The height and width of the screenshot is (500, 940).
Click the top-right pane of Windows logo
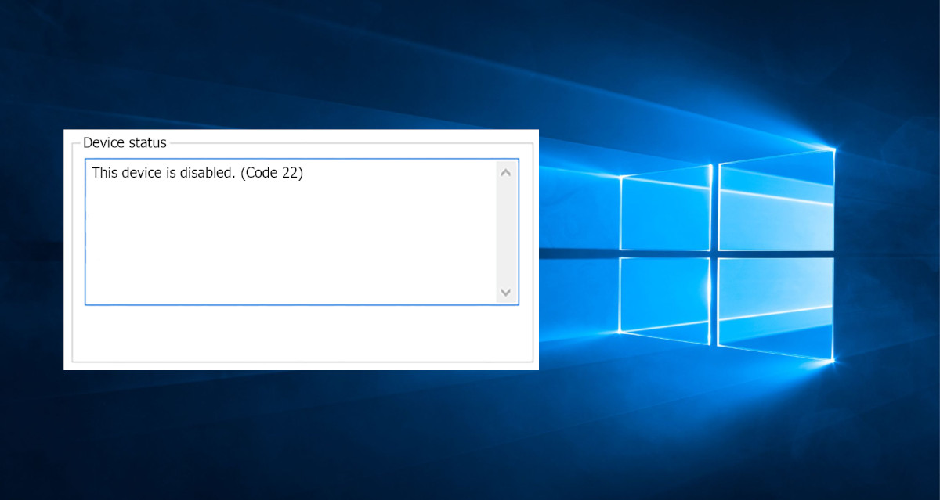pyautogui.click(x=775, y=200)
